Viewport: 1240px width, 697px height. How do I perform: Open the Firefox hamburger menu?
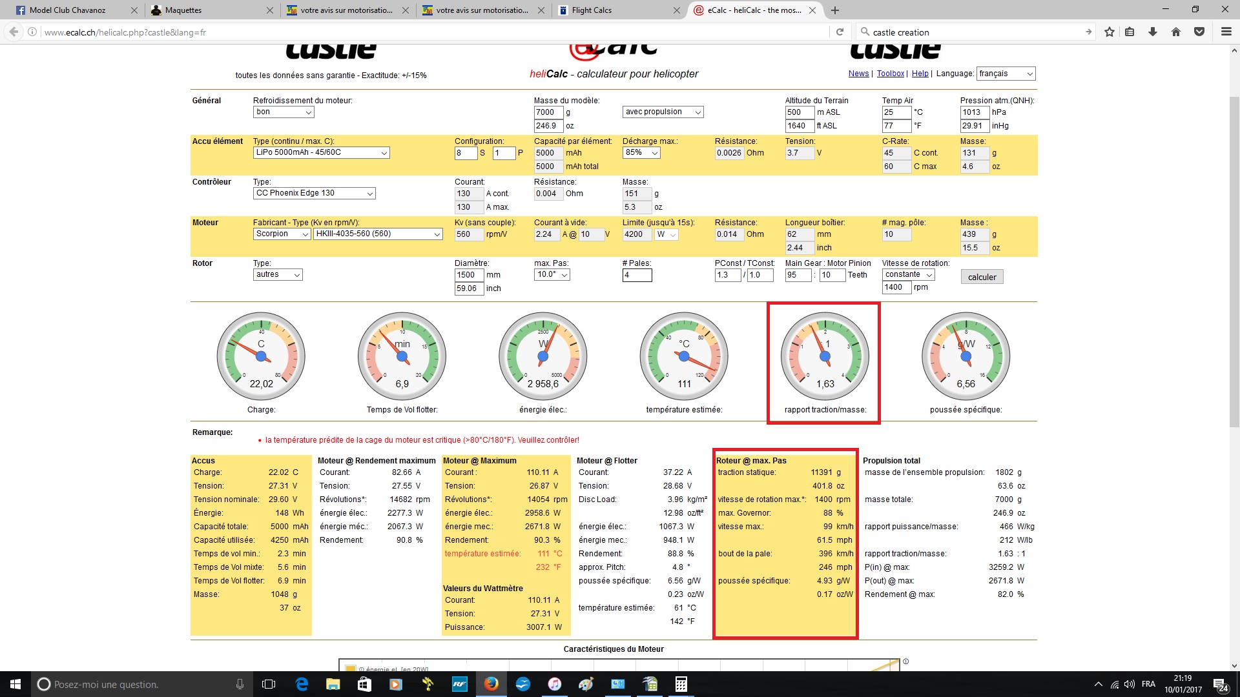(x=1226, y=32)
